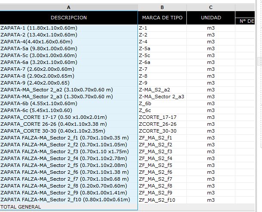Select type mark cell Z-9
Image resolution: width=262 pixels, height=212 pixels.
click(162, 83)
